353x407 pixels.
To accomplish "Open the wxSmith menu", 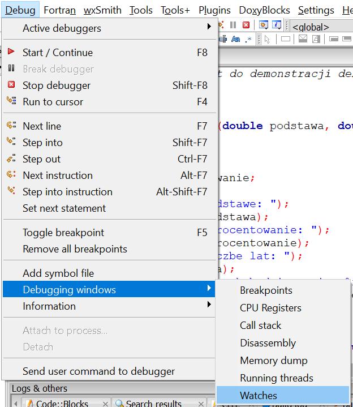I will 102,10.
